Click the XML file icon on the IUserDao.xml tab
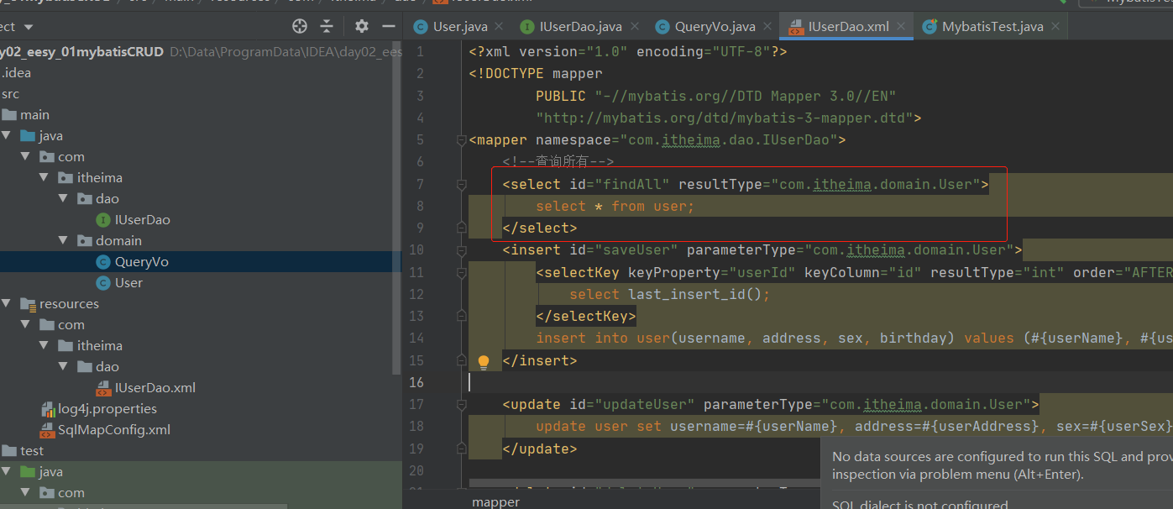Viewport: 1173px width, 509px height. [x=795, y=27]
